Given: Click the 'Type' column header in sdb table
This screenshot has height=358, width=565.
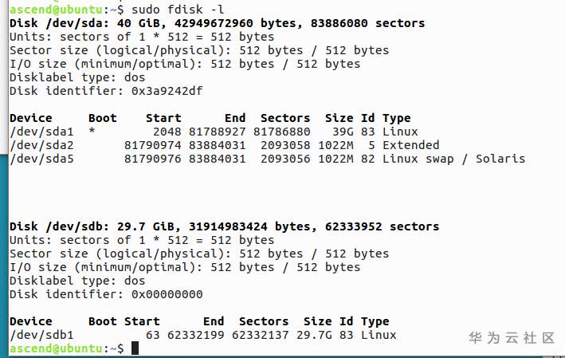Looking at the screenshot, I should pos(375,321).
